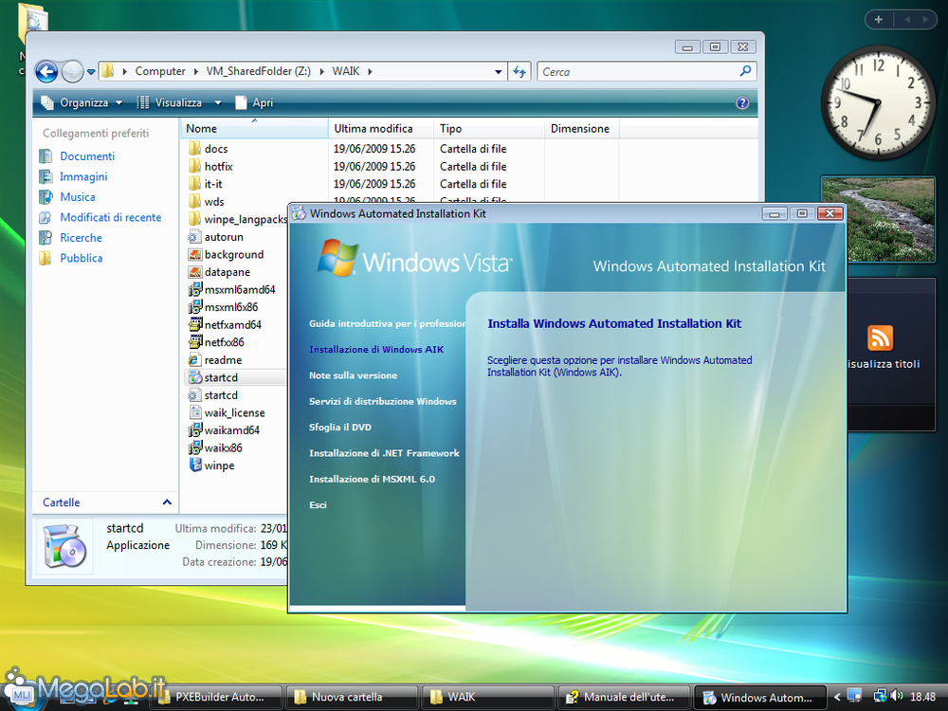The height and width of the screenshot is (711, 948).
Task: Select the netfxx86 setup icon
Action: 194,342
